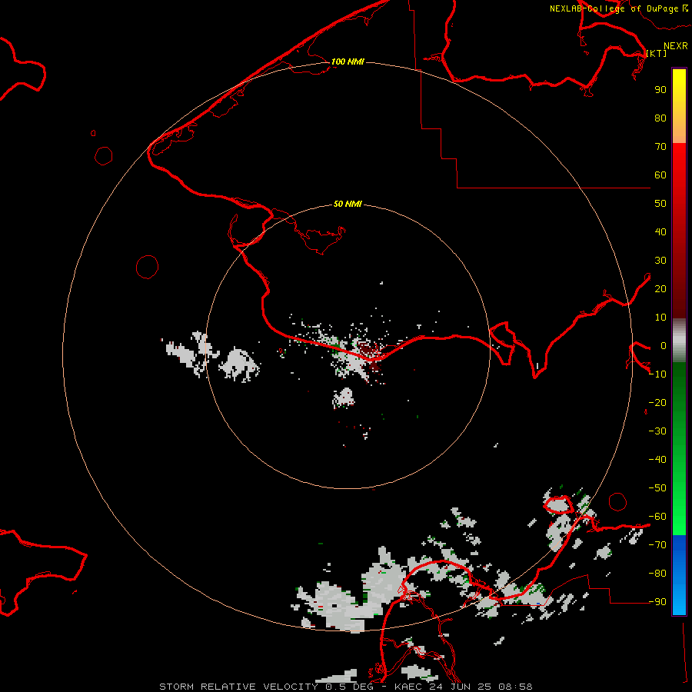Click the 60 value on the velocity scale
This screenshot has width=692, height=692.
[660, 175]
